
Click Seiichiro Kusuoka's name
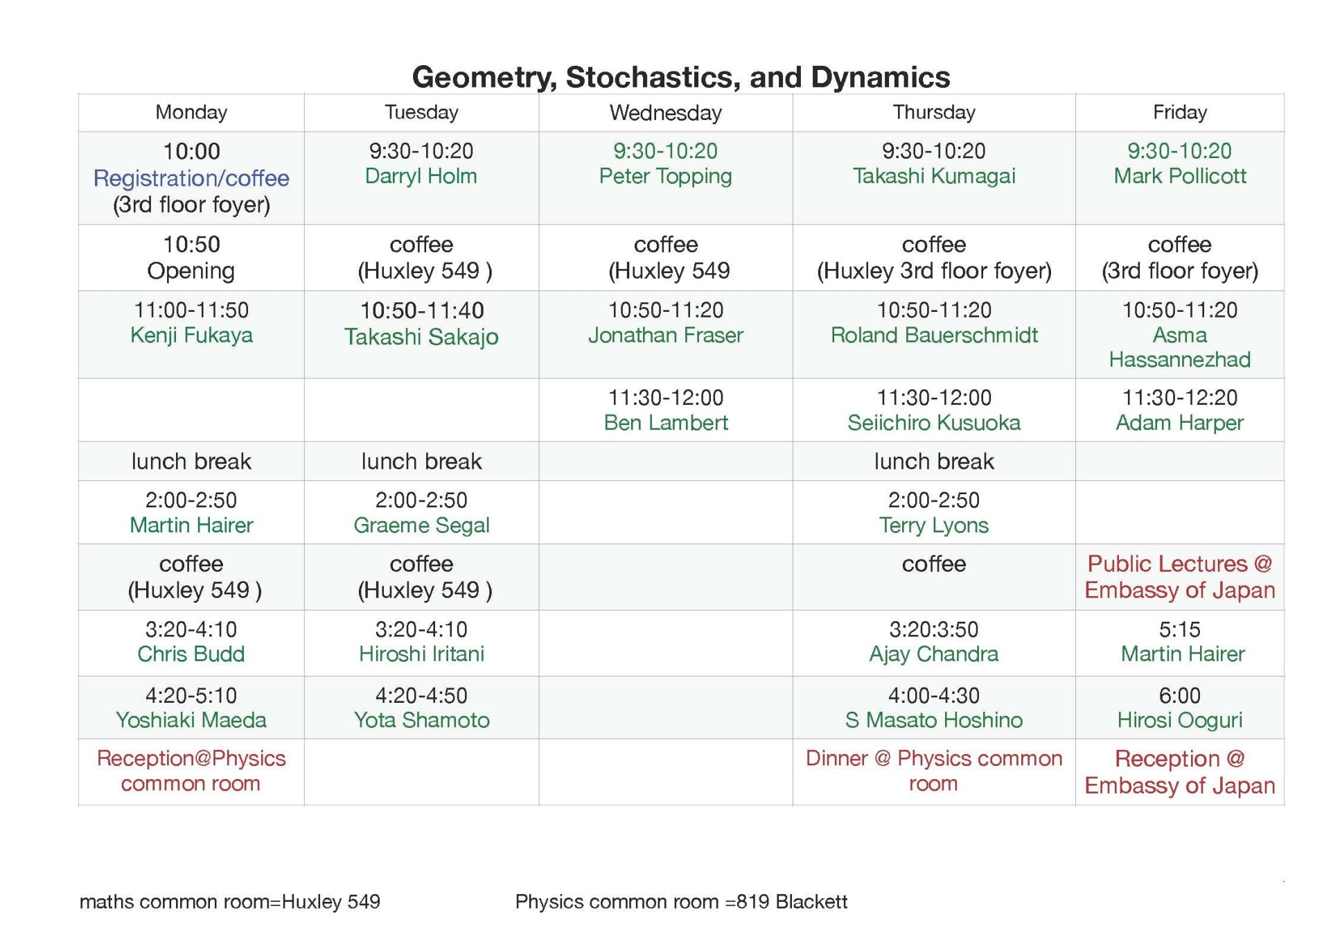(933, 423)
